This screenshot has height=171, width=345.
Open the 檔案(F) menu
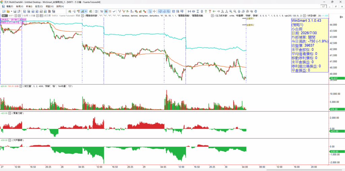(x=9, y=6)
